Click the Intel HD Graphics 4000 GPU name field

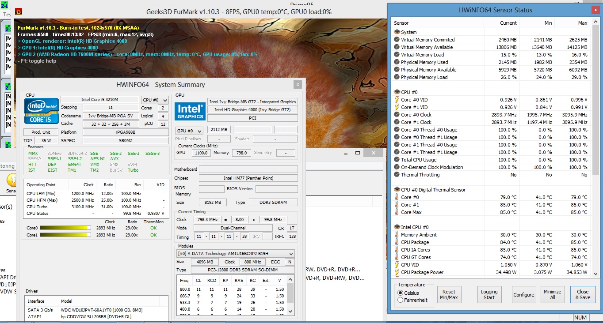[x=252, y=109]
